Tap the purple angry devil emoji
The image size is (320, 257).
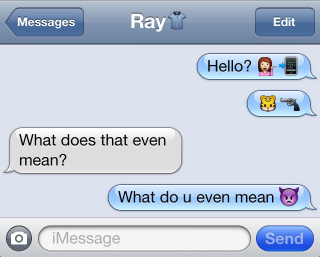click(x=289, y=196)
